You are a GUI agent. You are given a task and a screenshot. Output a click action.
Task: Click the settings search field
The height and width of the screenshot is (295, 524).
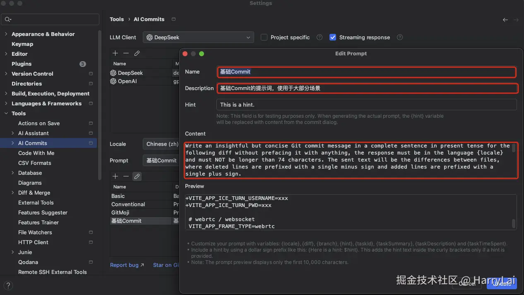(50, 19)
